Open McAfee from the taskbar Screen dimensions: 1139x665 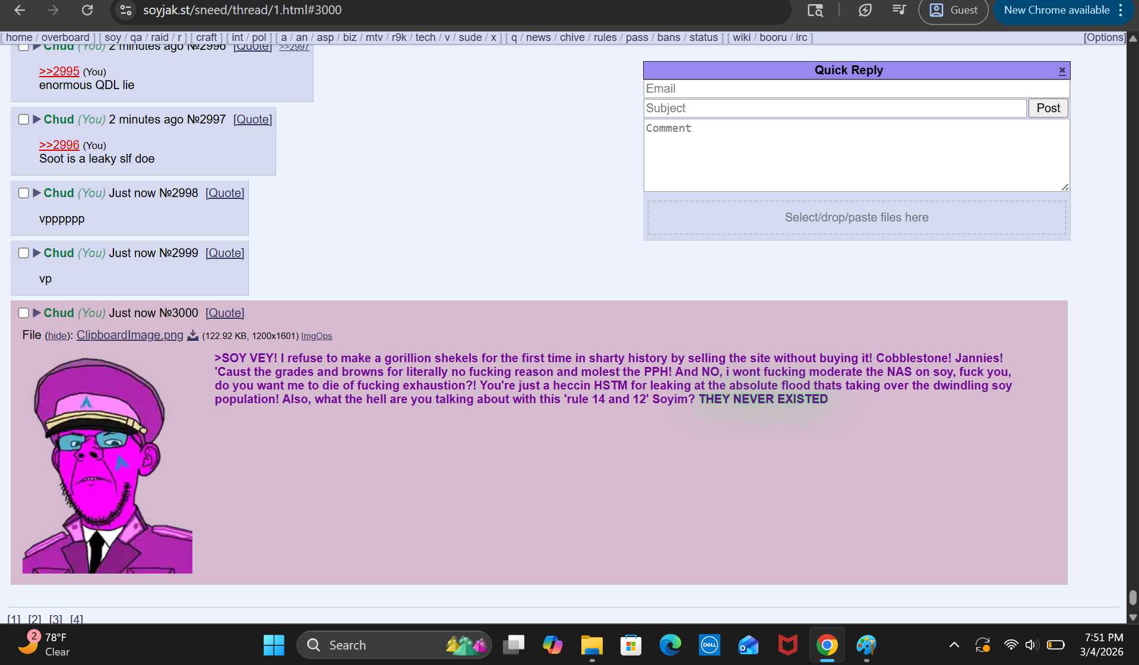point(788,645)
